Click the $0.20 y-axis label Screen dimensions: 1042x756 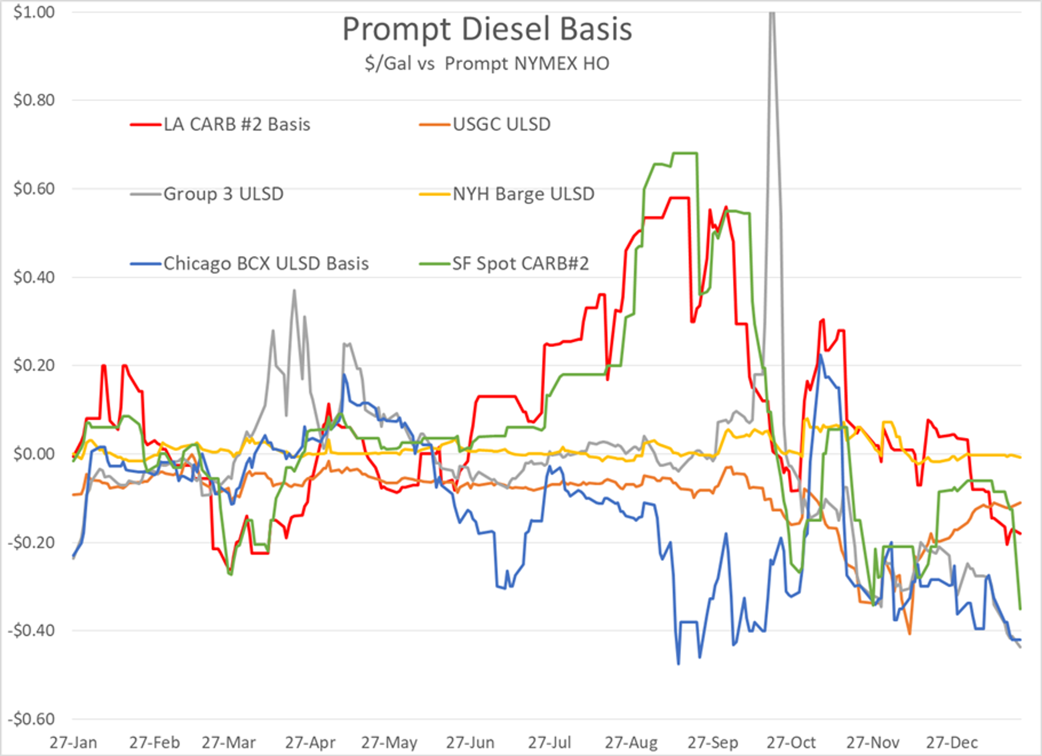coord(34,365)
